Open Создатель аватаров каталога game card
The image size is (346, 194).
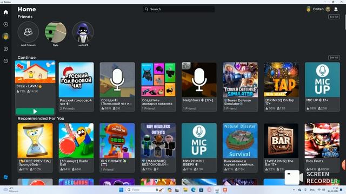click(158, 87)
